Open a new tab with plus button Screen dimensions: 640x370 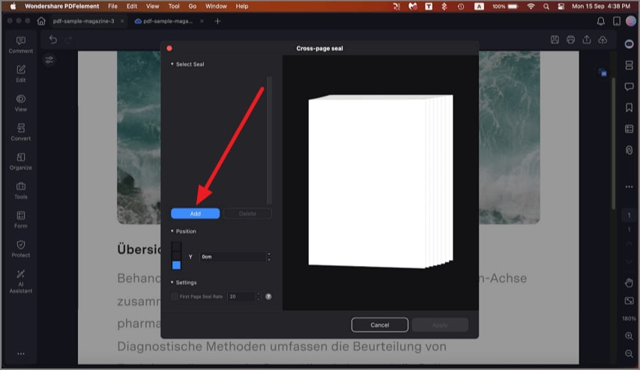pyautogui.click(x=217, y=21)
